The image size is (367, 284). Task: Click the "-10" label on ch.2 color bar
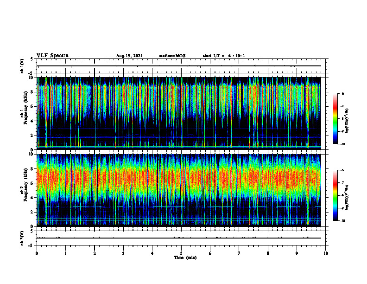342,221
